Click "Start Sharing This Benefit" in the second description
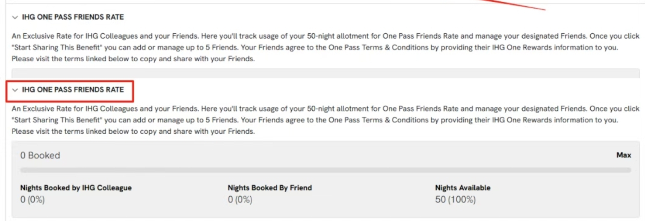This screenshot has height=221, width=645. tap(57, 120)
